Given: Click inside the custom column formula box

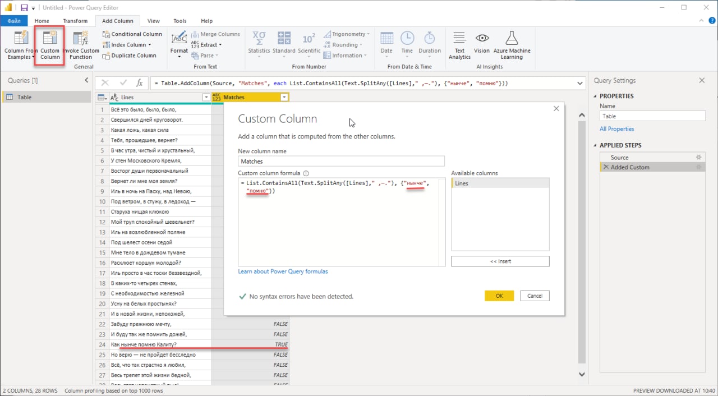Looking at the screenshot, I should pos(342,222).
